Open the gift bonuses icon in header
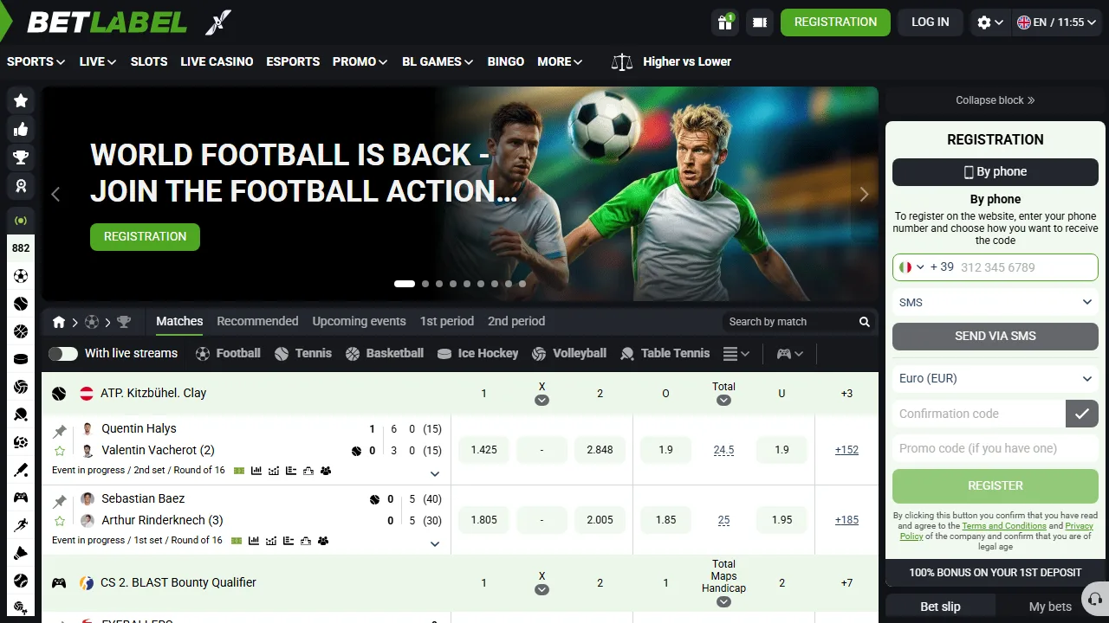The width and height of the screenshot is (1109, 623). tap(725, 22)
